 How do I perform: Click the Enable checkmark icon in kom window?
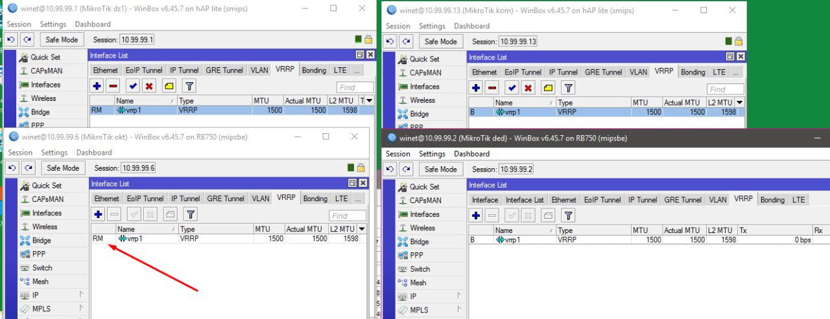[x=512, y=88]
